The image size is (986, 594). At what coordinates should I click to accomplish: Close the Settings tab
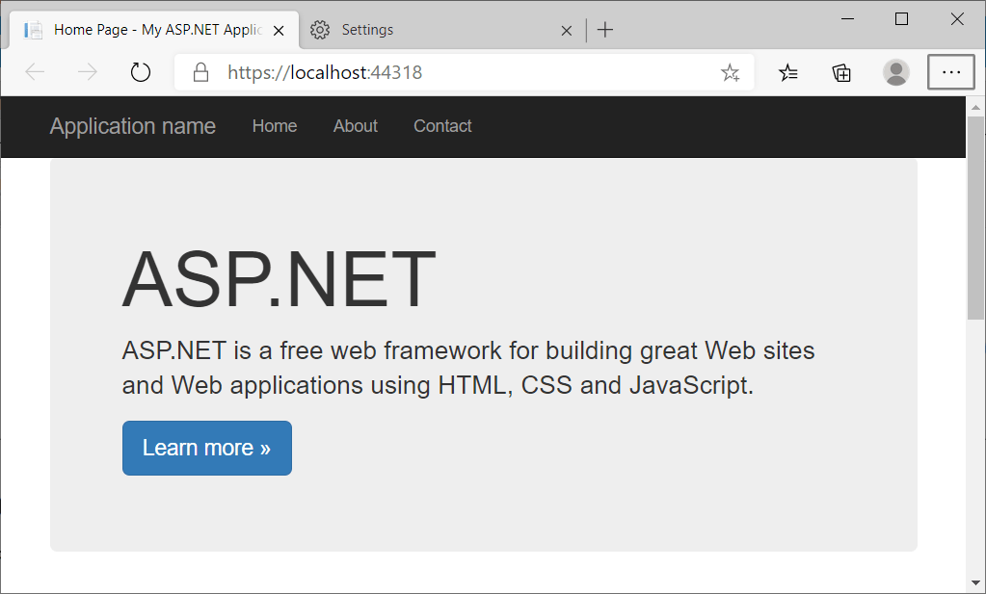click(x=566, y=30)
